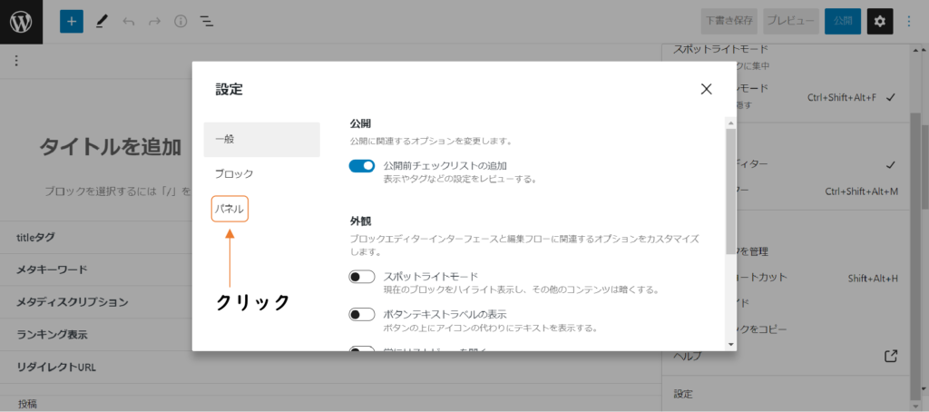Open the block inserter plus button
The height and width of the screenshot is (412, 929).
72,22
